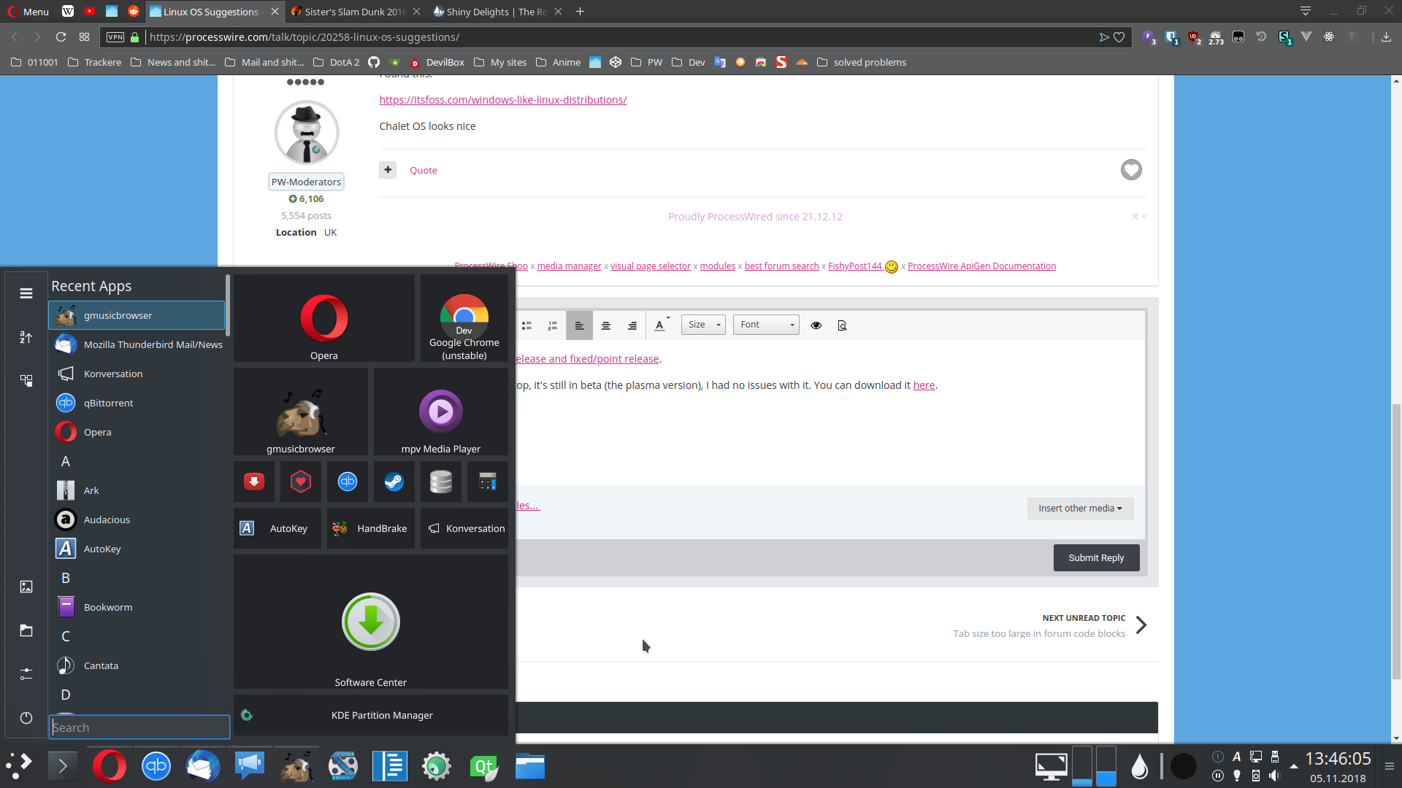Toggle multiquote plus button
This screenshot has width=1402, height=788.
[388, 170]
